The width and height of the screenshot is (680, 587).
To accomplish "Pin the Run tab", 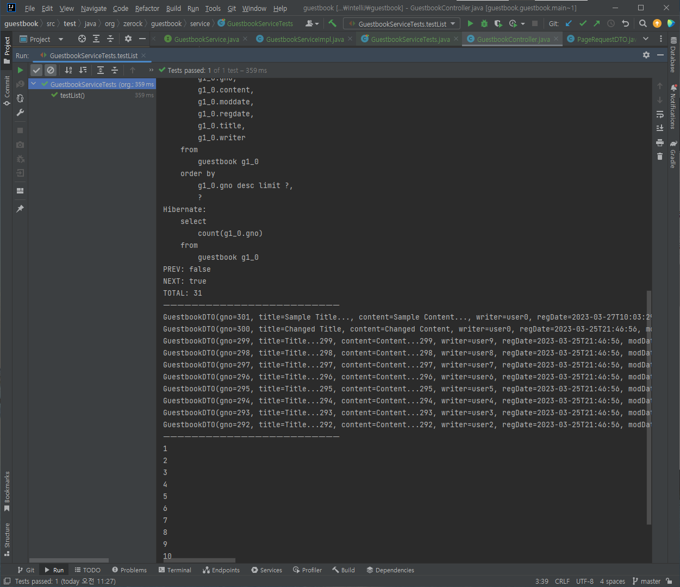I will [20, 209].
